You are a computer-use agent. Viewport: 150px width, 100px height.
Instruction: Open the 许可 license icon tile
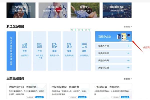pos(39,46)
